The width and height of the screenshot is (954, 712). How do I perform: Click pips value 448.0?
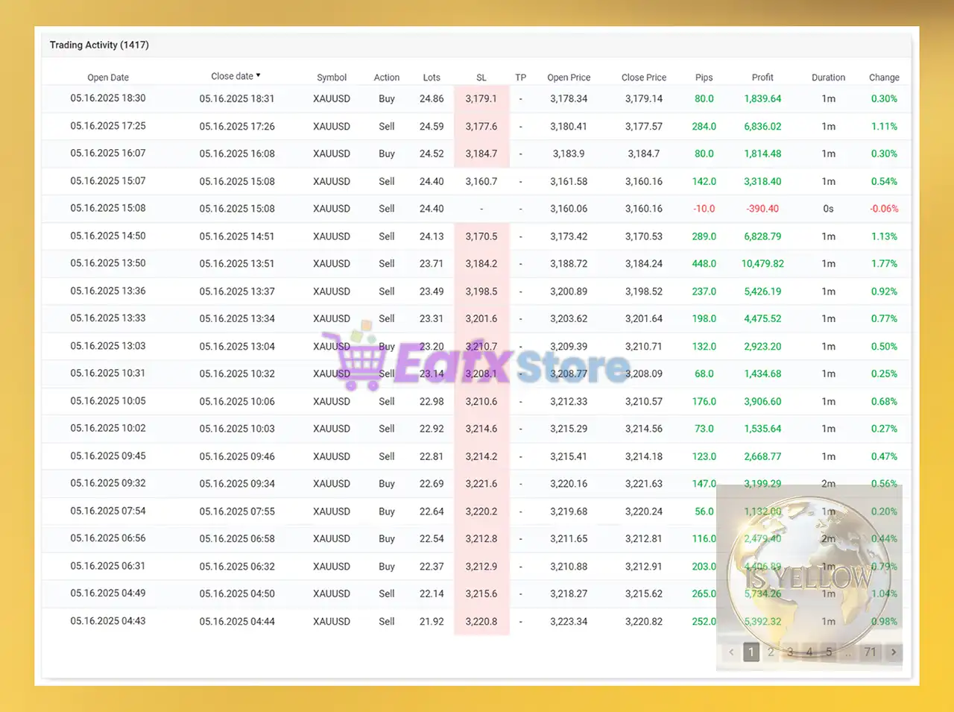[704, 264]
